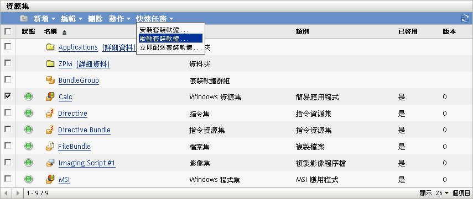Click the Directive bundle icon

pos(50,113)
